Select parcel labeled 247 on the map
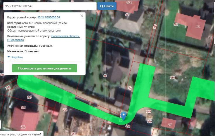This screenshot has height=136, width=215. click(29, 97)
